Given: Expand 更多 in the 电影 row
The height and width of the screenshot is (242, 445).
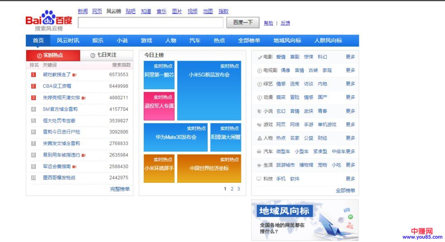Looking at the screenshot, I should coord(350,57).
